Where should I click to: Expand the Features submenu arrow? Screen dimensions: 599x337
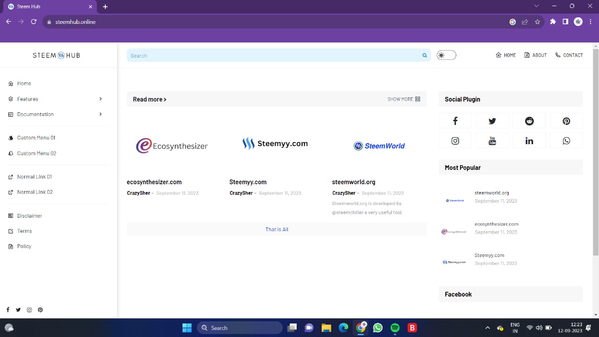tap(100, 99)
